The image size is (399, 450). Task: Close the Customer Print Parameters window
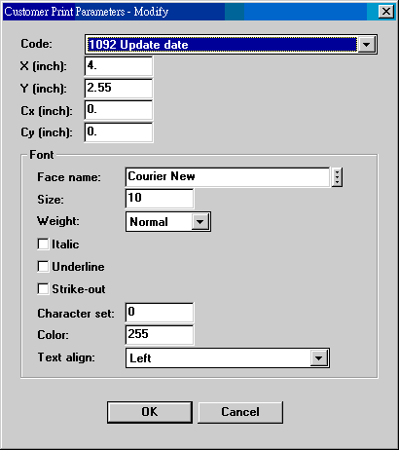[386, 12]
